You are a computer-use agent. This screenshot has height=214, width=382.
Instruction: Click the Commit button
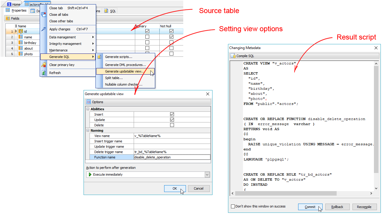[x=310, y=207]
